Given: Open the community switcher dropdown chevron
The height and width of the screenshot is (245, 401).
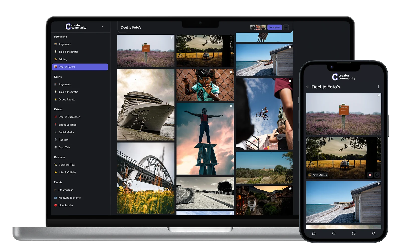Looking at the screenshot, I should coord(102,26).
